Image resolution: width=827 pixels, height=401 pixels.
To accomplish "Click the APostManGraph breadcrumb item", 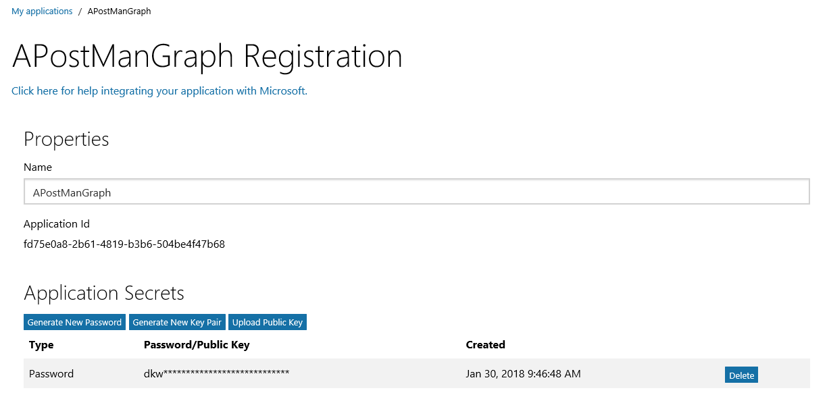I will pos(119,11).
